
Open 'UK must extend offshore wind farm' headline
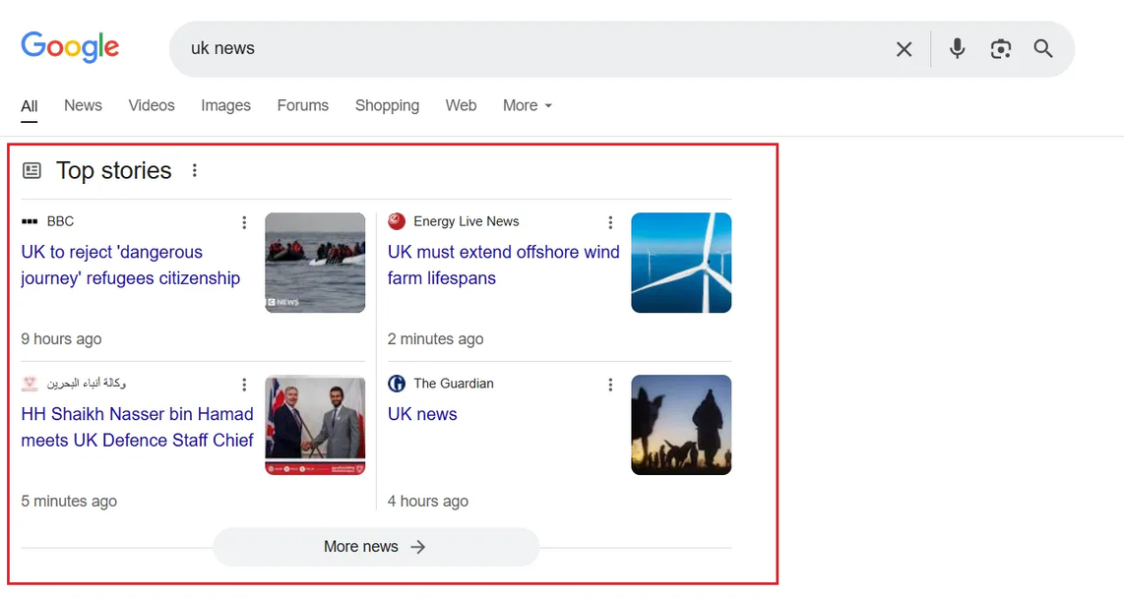503,265
